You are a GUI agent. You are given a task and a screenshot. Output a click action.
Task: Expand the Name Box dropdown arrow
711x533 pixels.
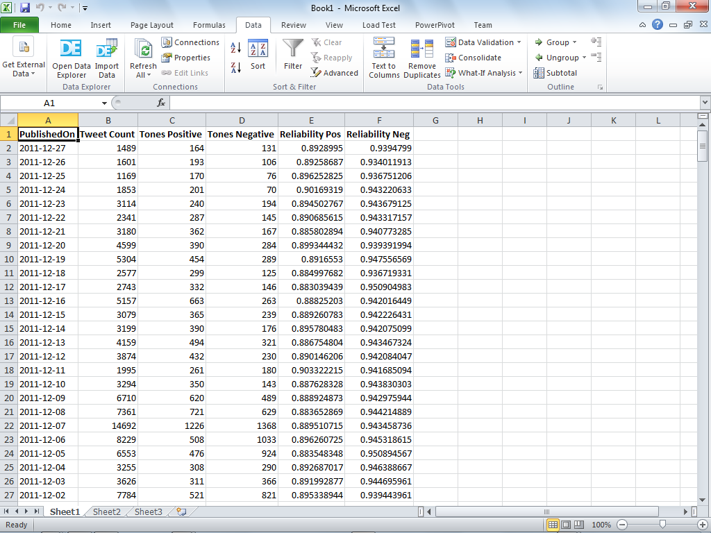coord(104,103)
